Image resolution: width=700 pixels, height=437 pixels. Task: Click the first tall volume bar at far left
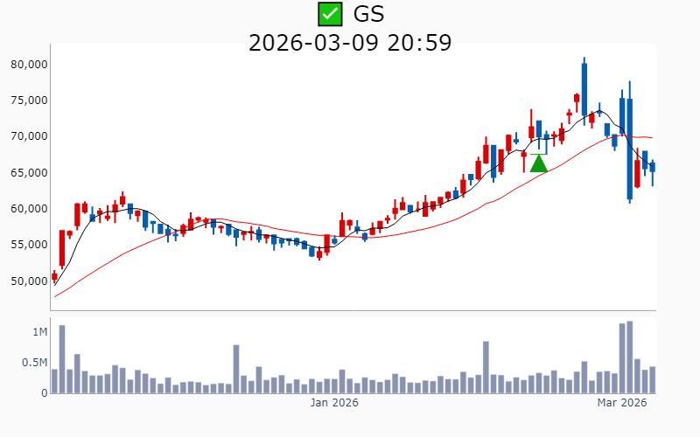coord(62,359)
